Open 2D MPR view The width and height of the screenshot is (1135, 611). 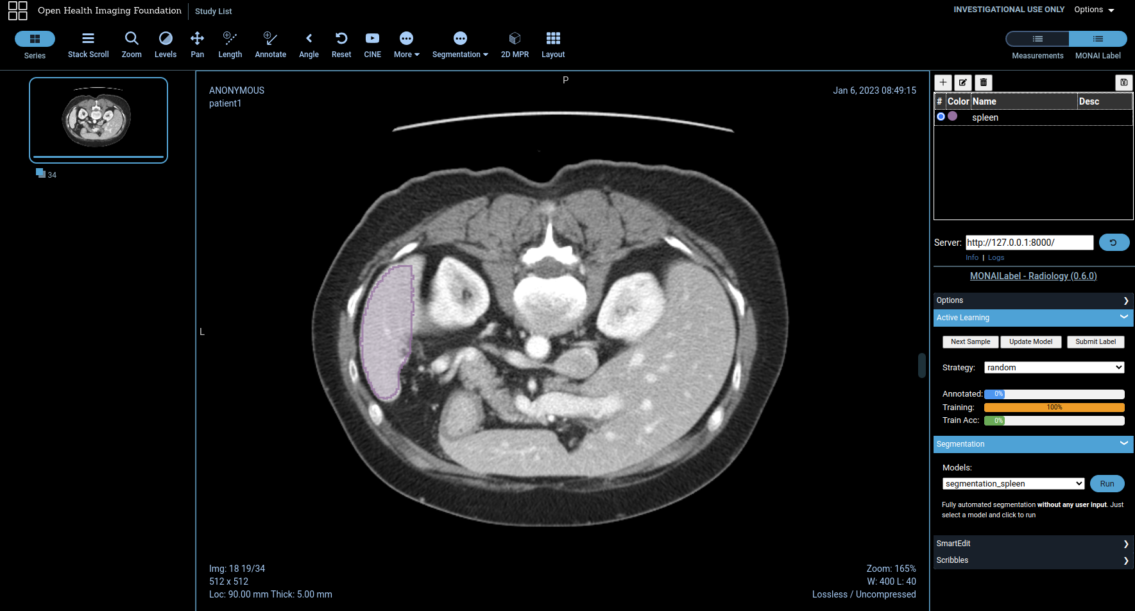tap(515, 45)
